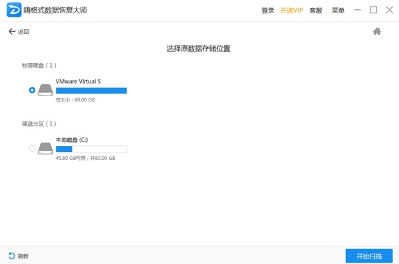Select the VMware Virtual S radio button
This screenshot has width=399, height=264.
(32, 90)
